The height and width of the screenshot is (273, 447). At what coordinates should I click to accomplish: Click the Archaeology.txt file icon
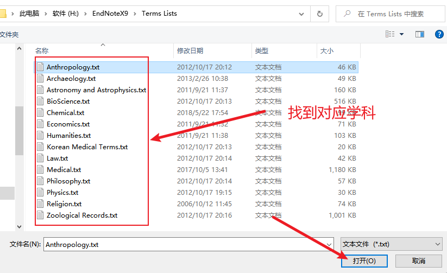tap(40, 78)
